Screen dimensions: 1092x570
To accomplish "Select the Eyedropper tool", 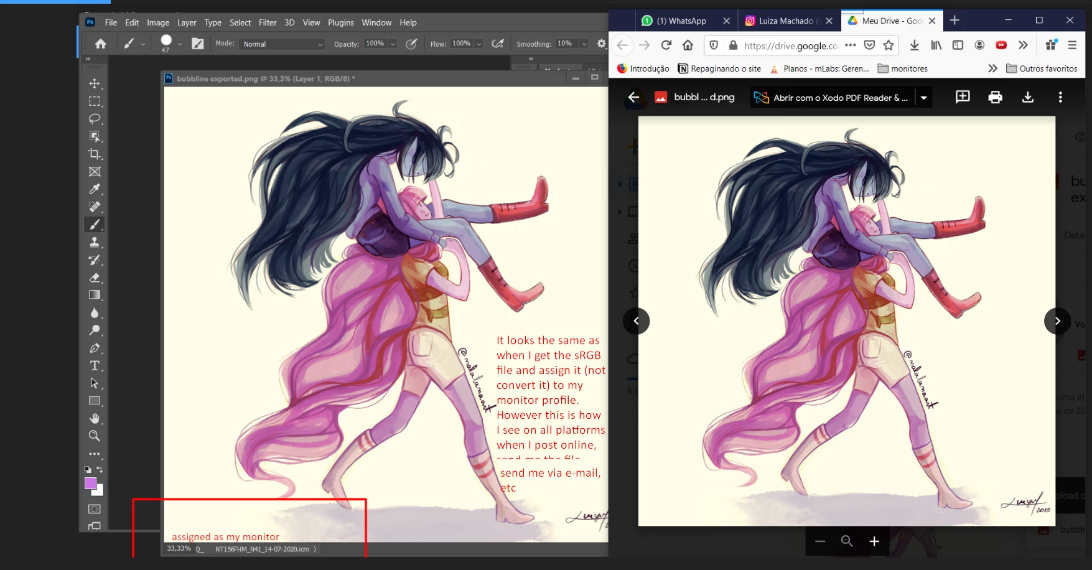I will (95, 189).
